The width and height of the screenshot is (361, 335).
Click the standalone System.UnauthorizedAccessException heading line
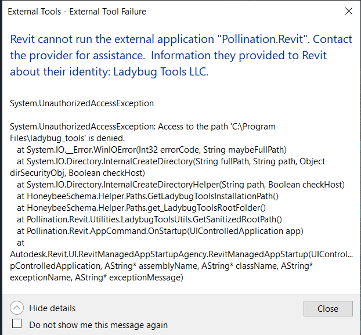pyautogui.click(x=82, y=103)
